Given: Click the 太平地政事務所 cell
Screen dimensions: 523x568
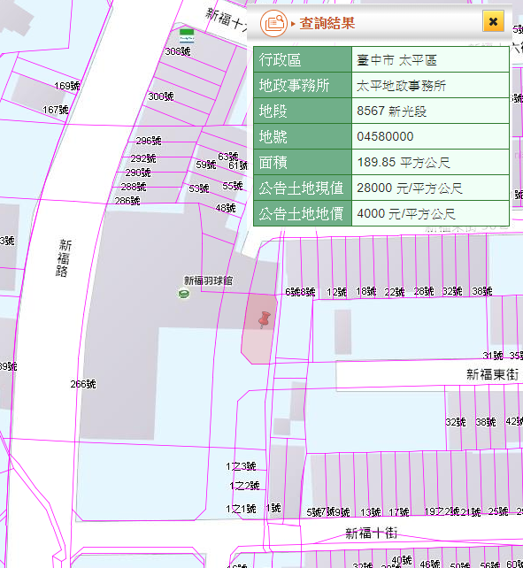Looking at the screenshot, I should [430, 86].
